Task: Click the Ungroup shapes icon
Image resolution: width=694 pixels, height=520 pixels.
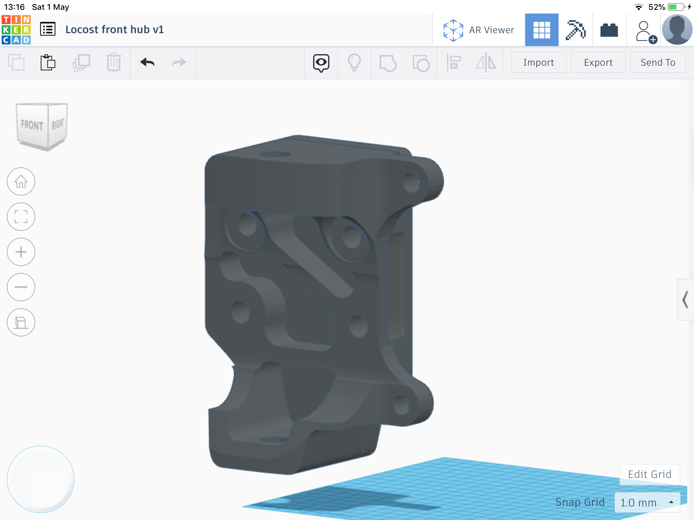Action: click(x=421, y=63)
